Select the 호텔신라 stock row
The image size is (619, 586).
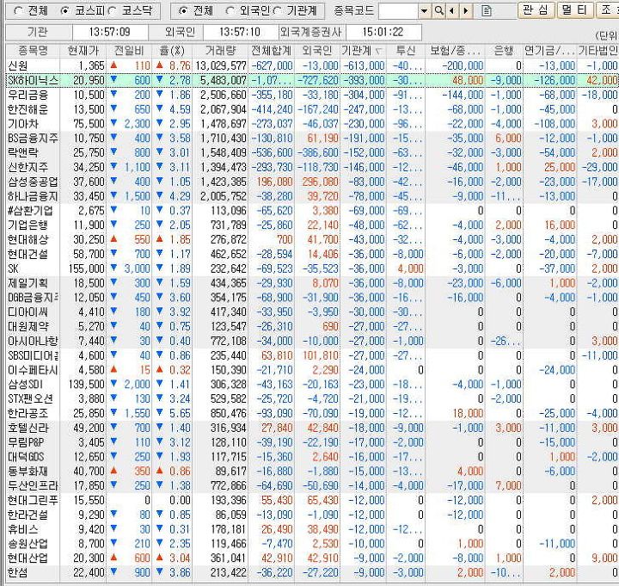[x=312, y=428]
